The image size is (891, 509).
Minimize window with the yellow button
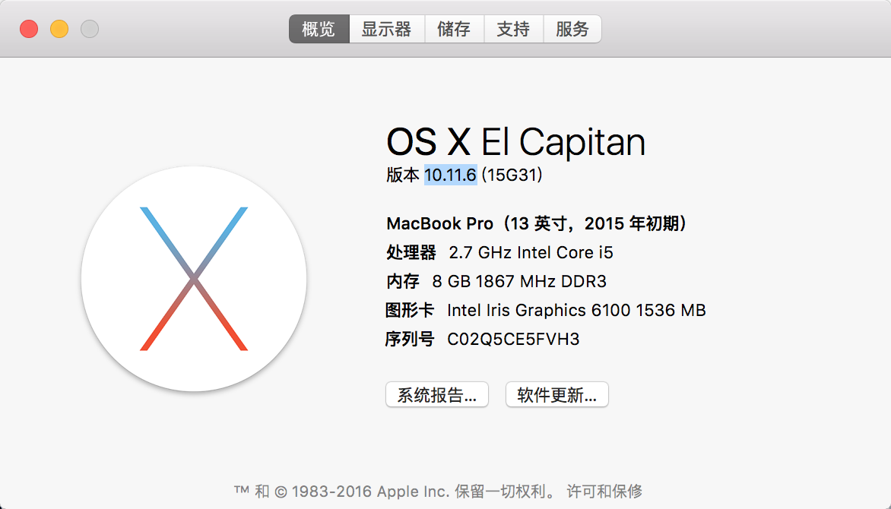point(59,30)
